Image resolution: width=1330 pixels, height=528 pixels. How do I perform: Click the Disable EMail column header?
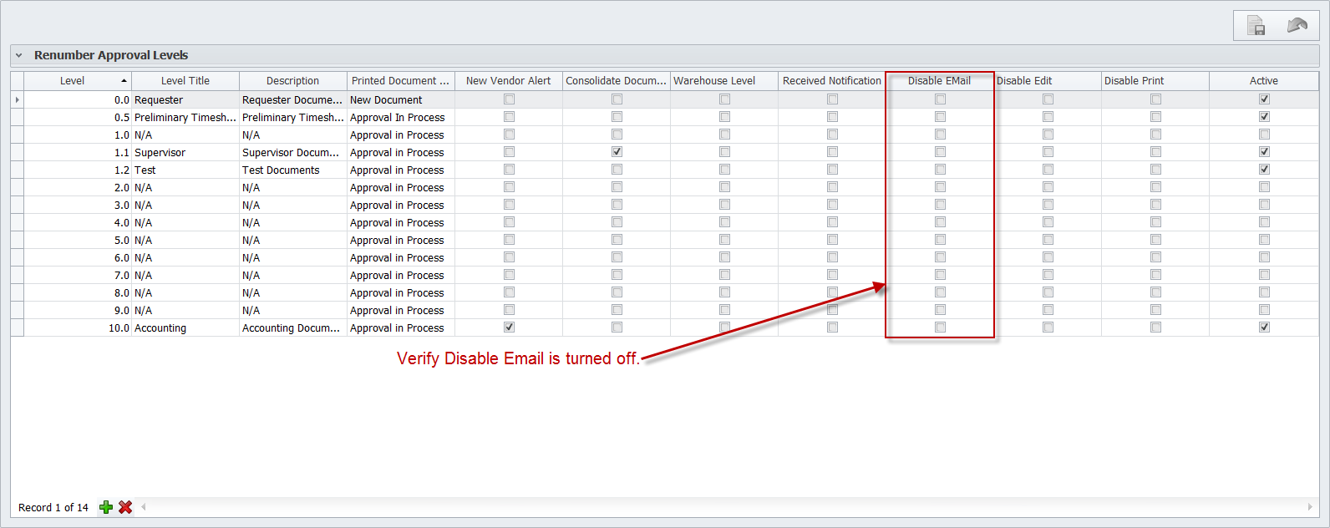[939, 81]
